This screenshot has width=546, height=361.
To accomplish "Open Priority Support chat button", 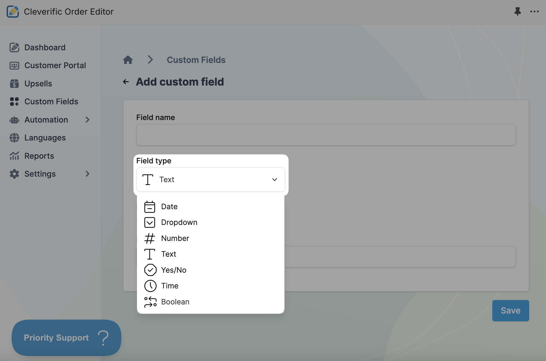I will (x=66, y=338).
